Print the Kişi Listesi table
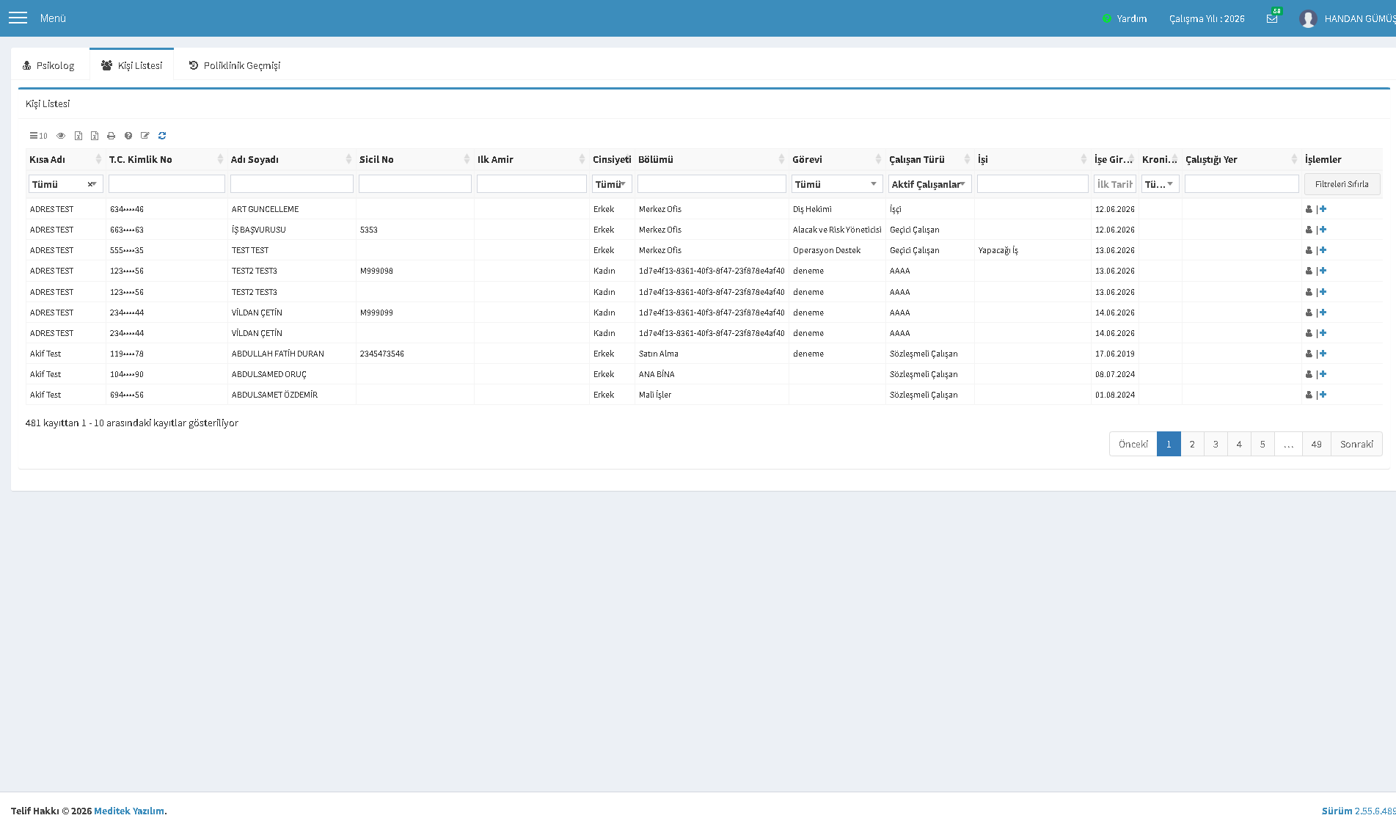 point(112,136)
